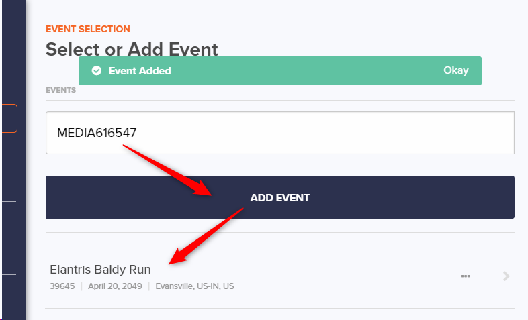This screenshot has width=528, height=320.
Task: Select the Elantris Baldy Run event title
Action: click(100, 270)
